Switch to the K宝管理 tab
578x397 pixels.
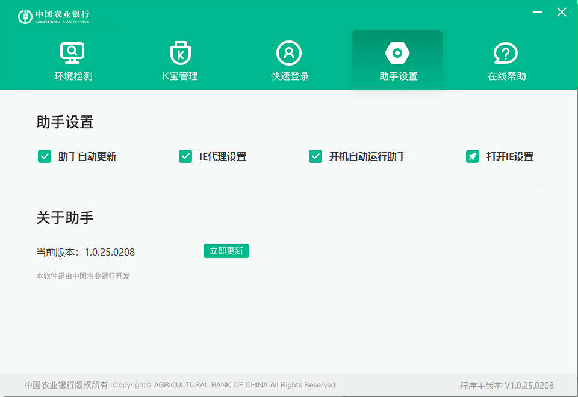(x=180, y=60)
